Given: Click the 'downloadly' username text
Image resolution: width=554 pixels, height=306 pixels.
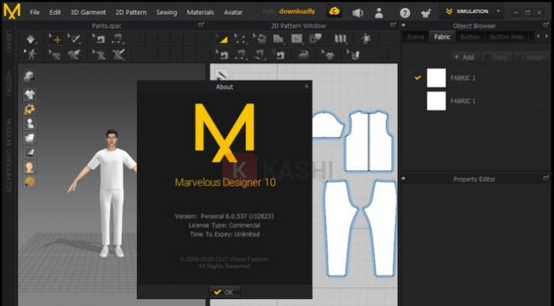Looking at the screenshot, I should [x=297, y=11].
